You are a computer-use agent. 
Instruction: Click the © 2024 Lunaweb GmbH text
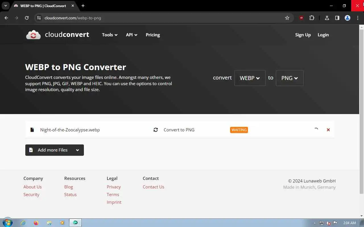coord(312,181)
